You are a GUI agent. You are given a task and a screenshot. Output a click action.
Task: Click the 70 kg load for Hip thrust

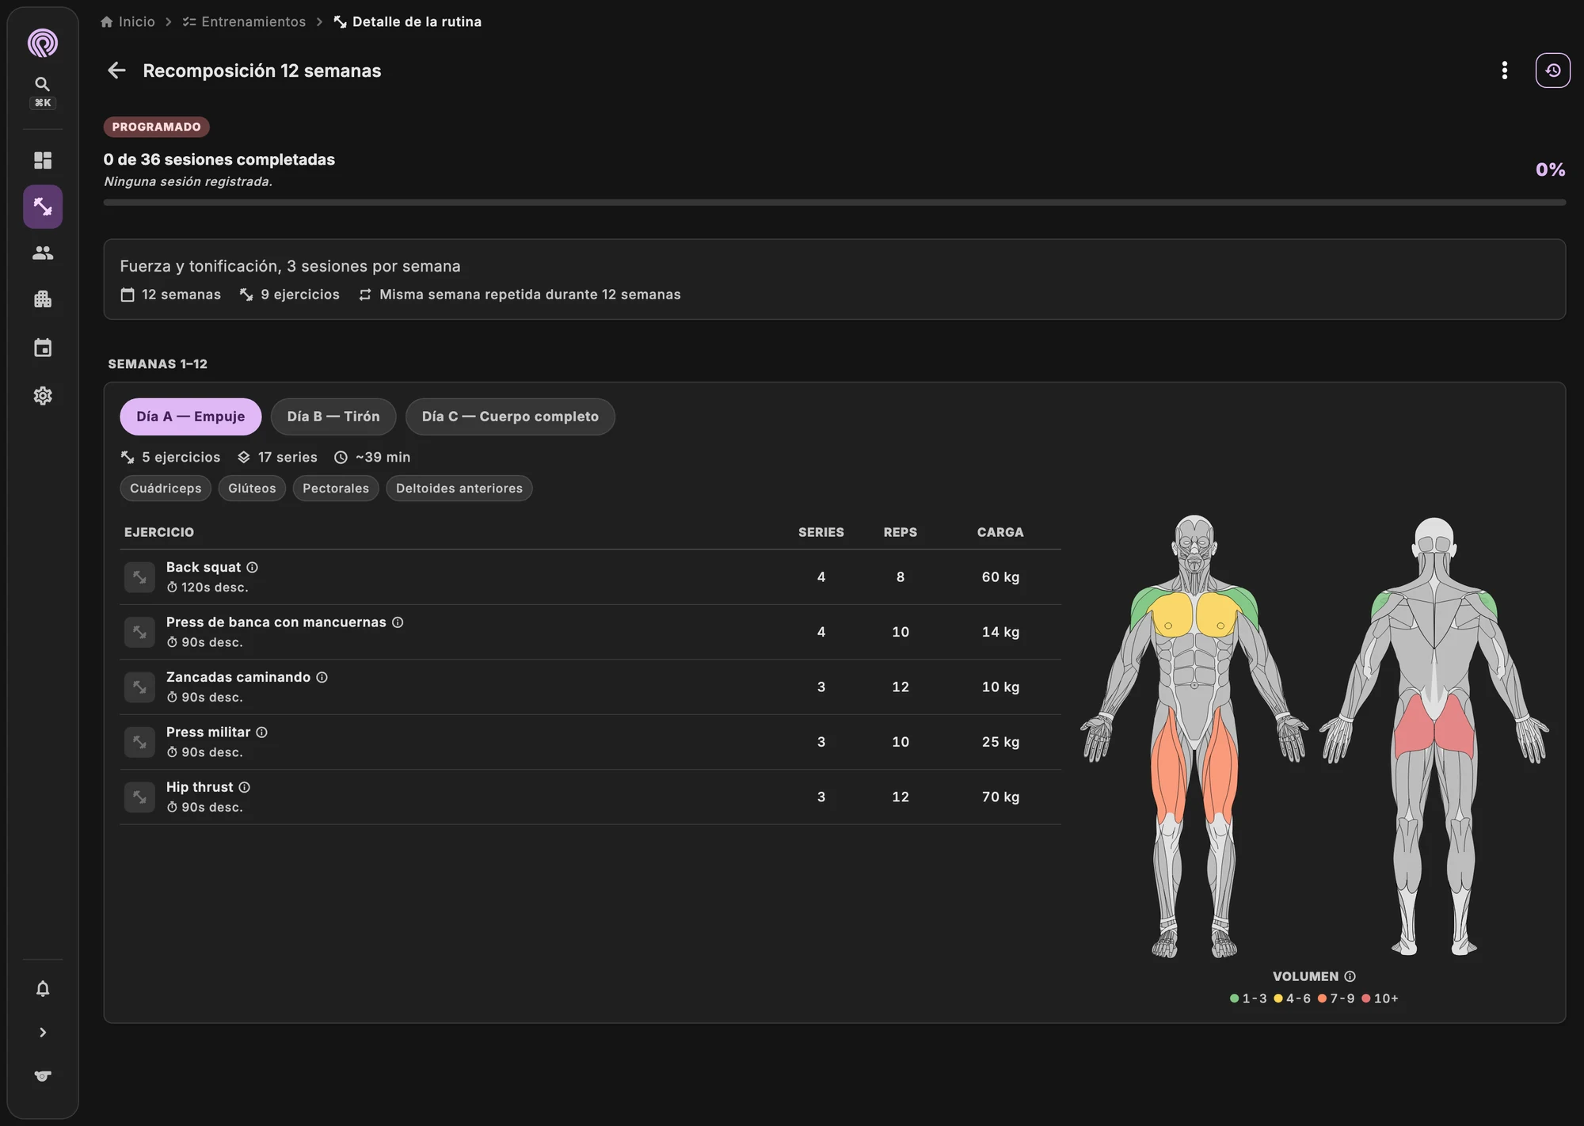coord(1000,797)
